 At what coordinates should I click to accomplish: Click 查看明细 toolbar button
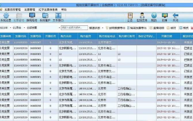coord(157,28)
